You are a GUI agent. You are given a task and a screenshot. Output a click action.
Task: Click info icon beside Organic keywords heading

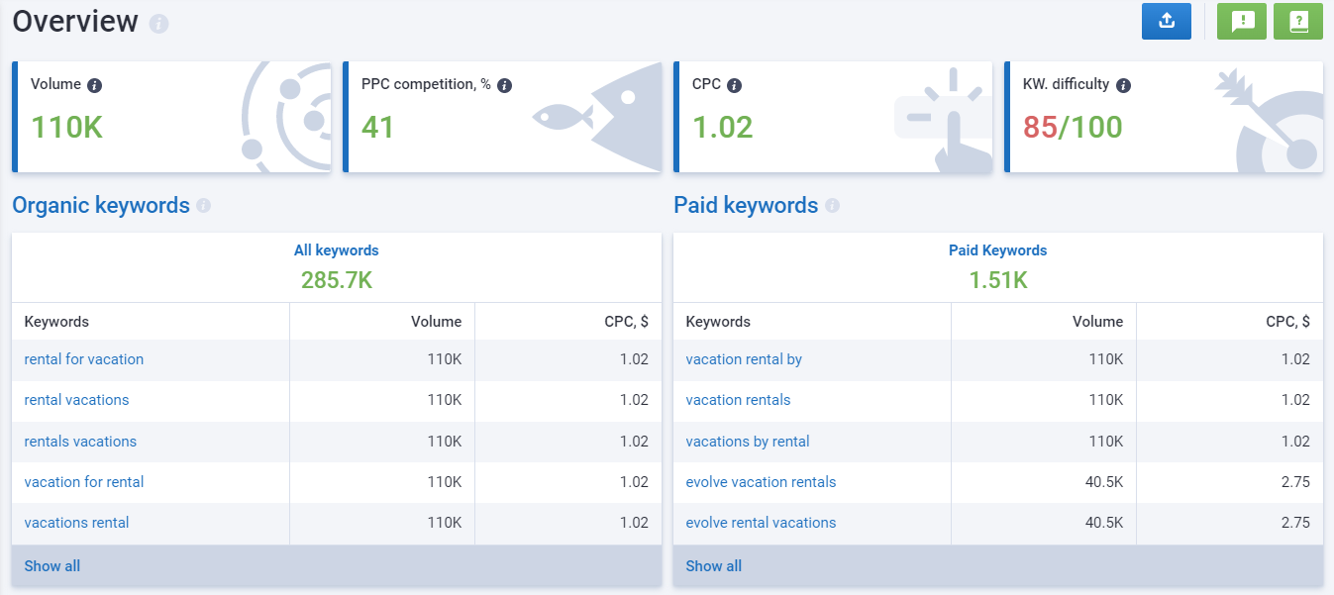click(x=203, y=206)
